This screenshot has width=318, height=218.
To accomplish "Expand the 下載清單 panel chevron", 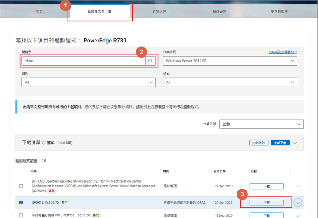I will point(295,143).
